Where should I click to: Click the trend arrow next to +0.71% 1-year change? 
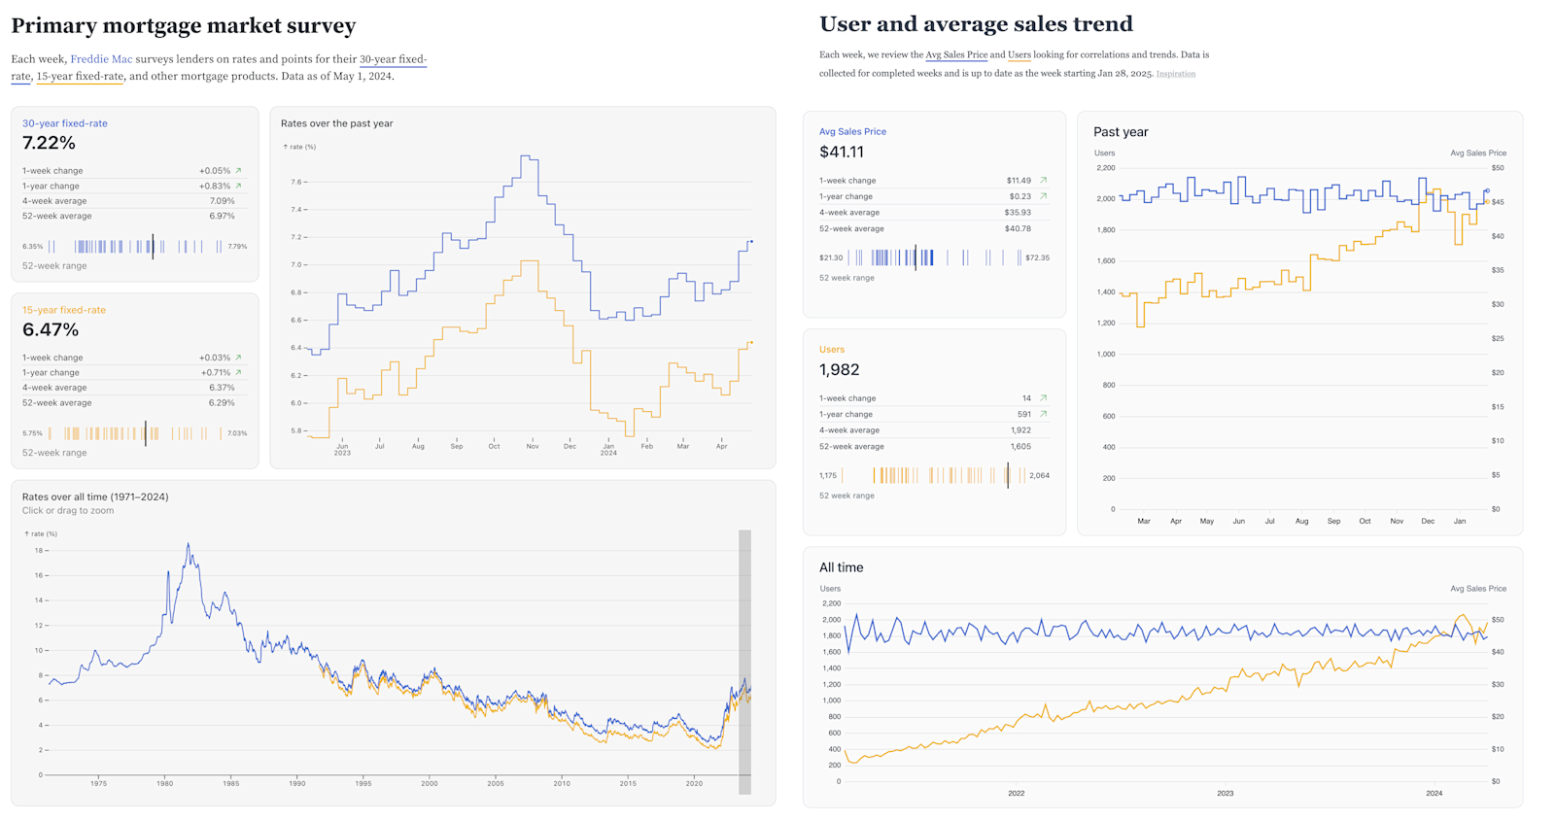point(238,372)
